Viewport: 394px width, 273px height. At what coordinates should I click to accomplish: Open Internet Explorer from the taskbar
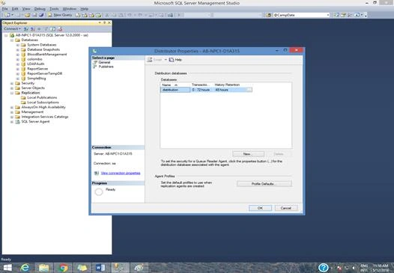pos(25,268)
